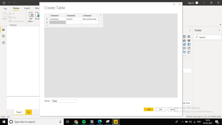Select the key influencers visual icon
Image resolution: width=222 pixels, height=125 pixels.
coord(189,52)
